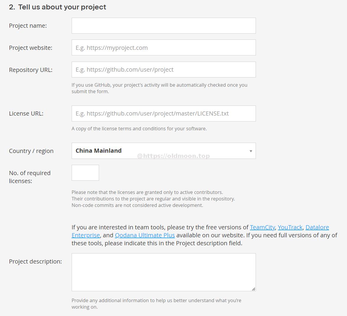Click the Enterprise link text
The height and width of the screenshot is (316, 347).
[85, 235]
